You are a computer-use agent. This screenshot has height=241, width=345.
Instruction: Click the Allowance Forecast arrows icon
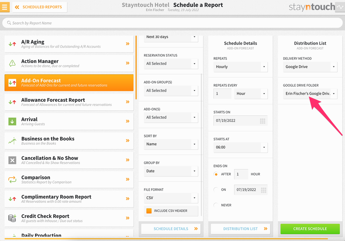12,102
